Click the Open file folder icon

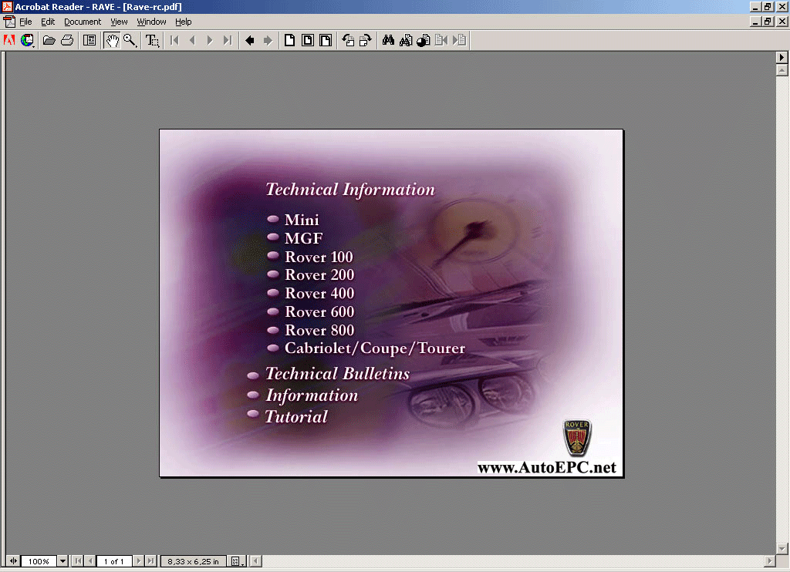[49, 40]
